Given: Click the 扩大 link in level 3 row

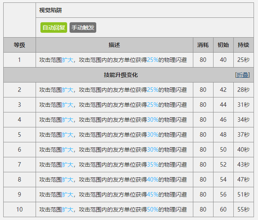Looking at the screenshot, I should click(68, 105).
